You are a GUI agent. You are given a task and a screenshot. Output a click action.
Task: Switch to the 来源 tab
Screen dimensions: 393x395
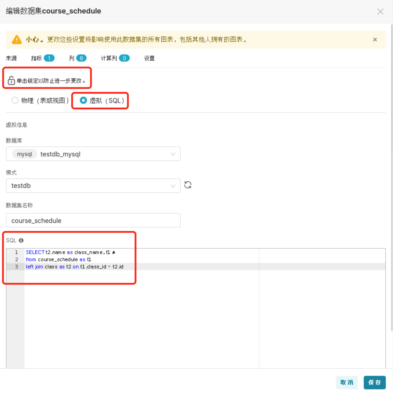[x=11, y=58]
